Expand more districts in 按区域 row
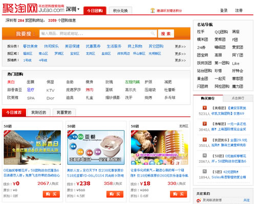The width and height of the screenshot is (256, 204). [180, 54]
